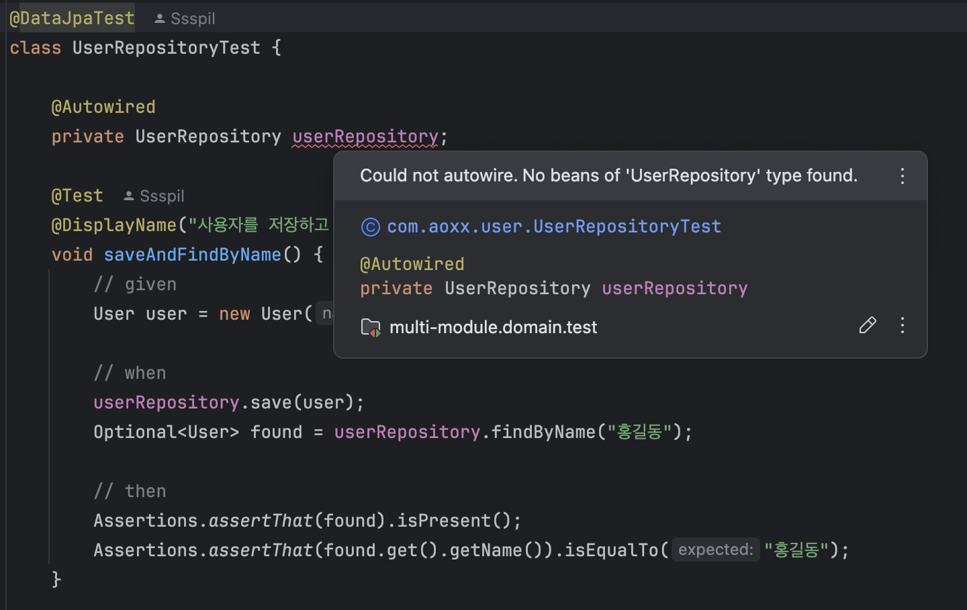Click the saveAndFindByName method name
This screenshot has width=967, height=610.
tap(192, 255)
